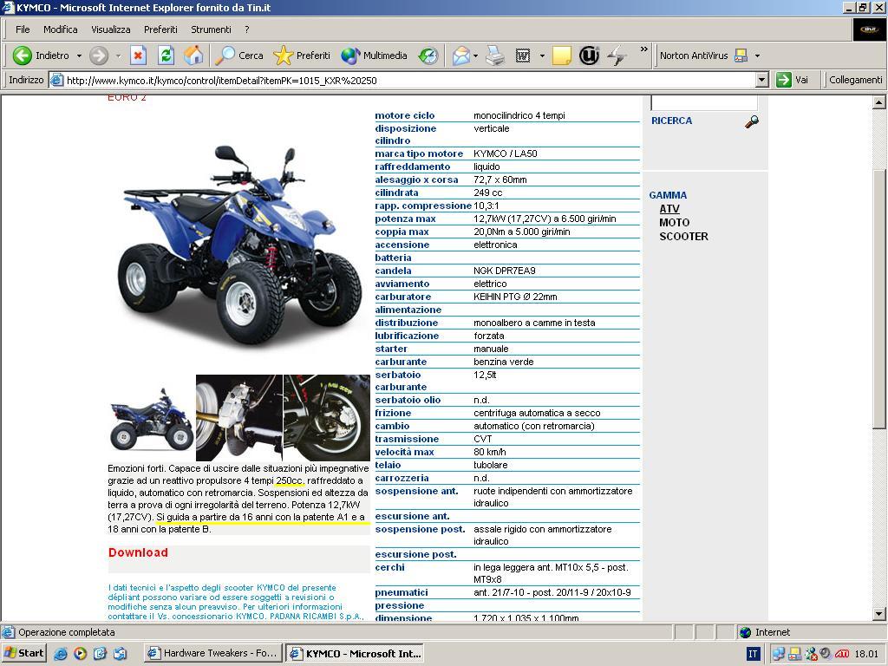Print the page with the printer icon
888x666 pixels.
(495, 55)
